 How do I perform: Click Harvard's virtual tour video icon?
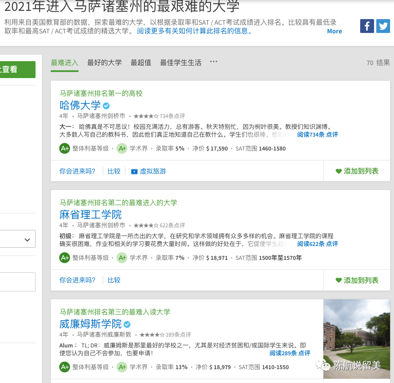tap(134, 171)
